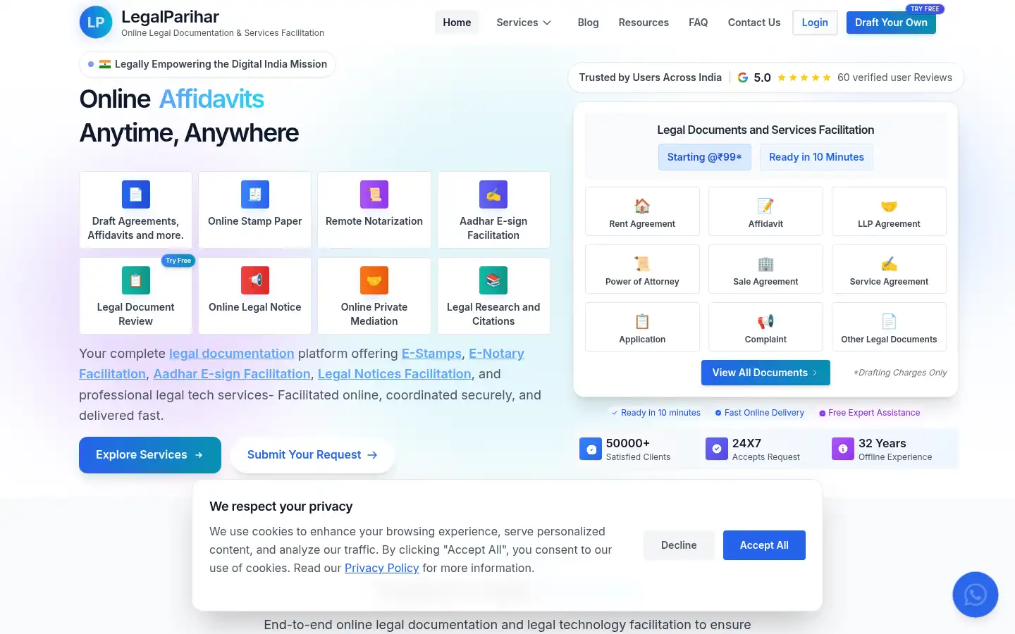This screenshot has height=634, width=1015.
Task: Click the five-star rating stars
Action: (804, 77)
